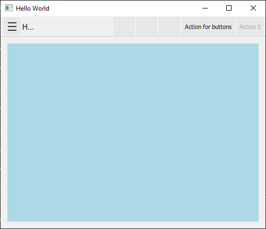Image resolution: width=266 pixels, height=229 pixels.
Task: Click the middle blank toolbar action button
Action: point(147,27)
